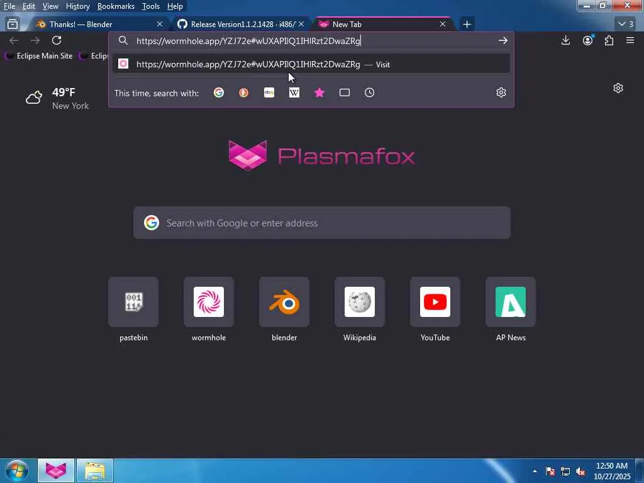Open the History menu

point(77,6)
